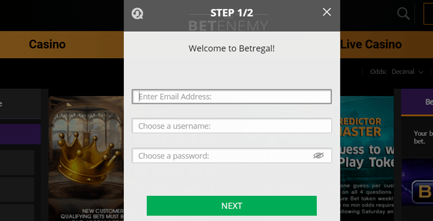Open the golden crown promotion banner

[86, 159]
